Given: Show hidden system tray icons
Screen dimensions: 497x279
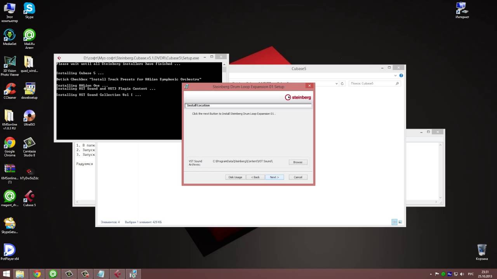Looking at the screenshot, I should tap(431, 274).
